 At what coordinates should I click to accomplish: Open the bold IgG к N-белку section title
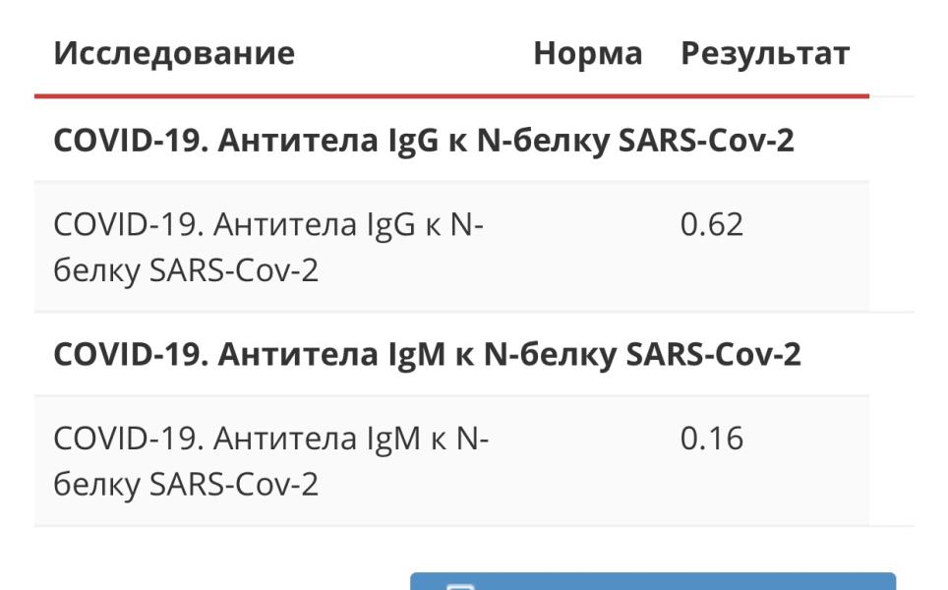tap(424, 141)
